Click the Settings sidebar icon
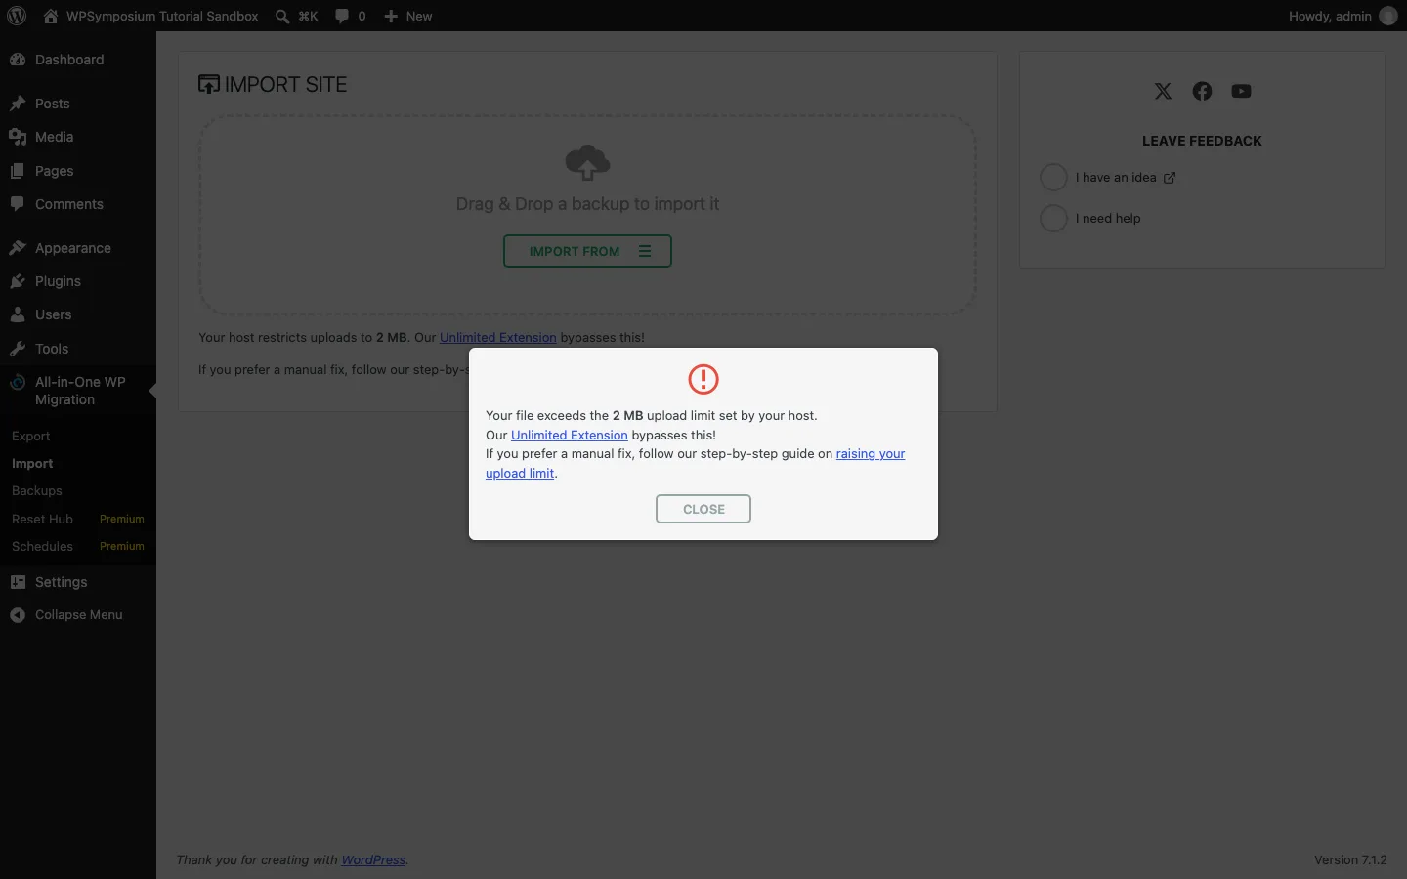The width and height of the screenshot is (1407, 879). point(18,582)
